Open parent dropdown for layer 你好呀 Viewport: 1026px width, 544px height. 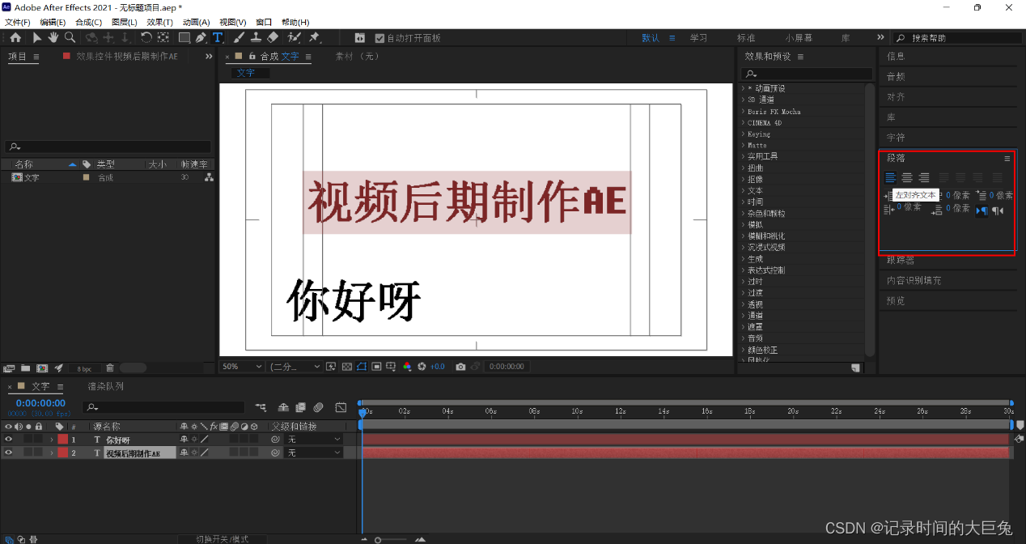pos(314,440)
